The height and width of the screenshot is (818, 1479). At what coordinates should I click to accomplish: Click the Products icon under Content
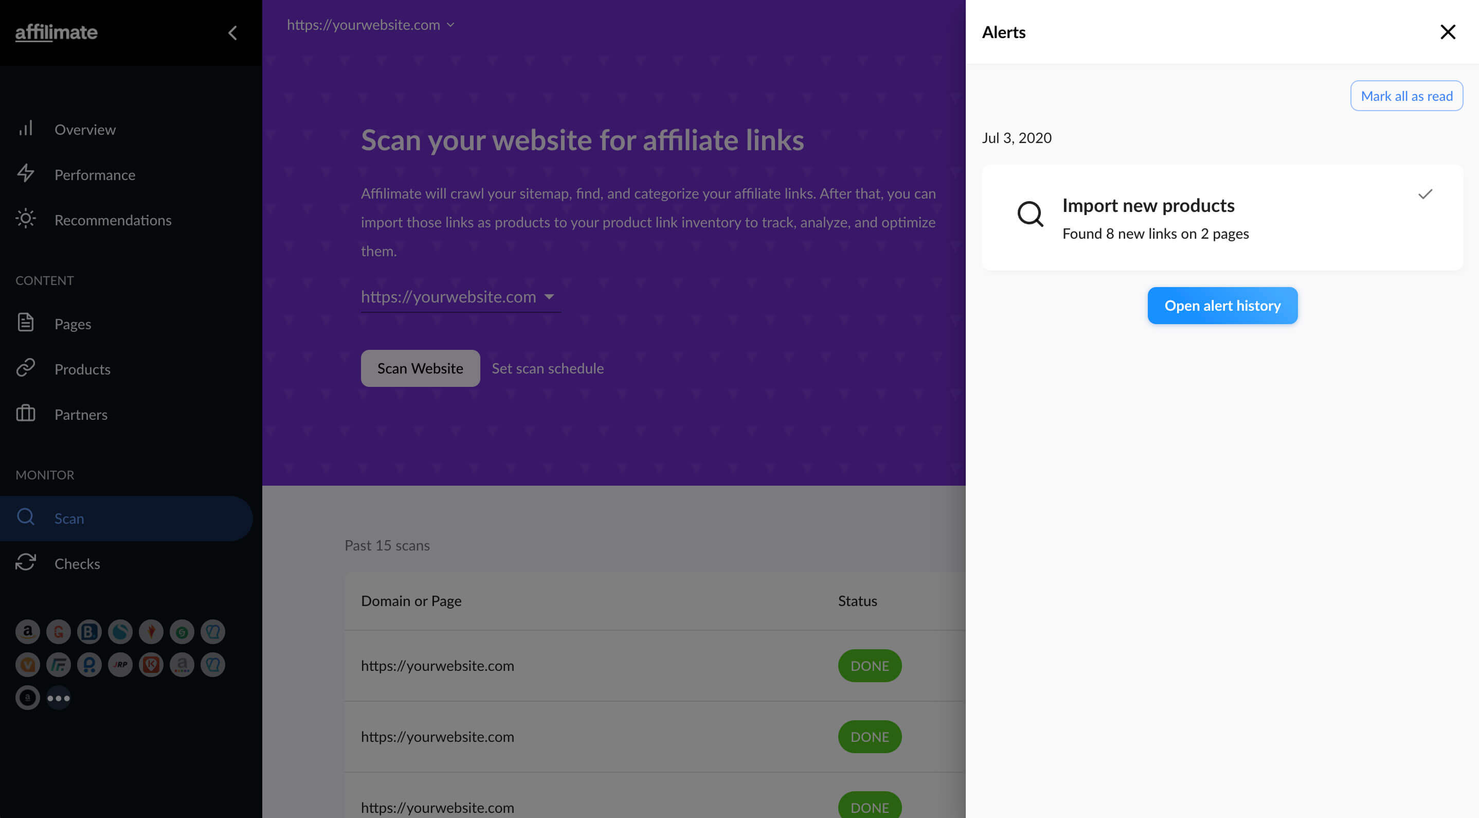(25, 368)
